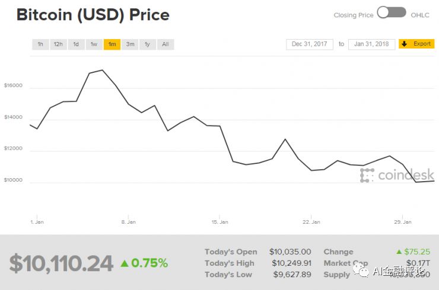Viewport: 439px width, 290px height.
Task: Switch chart to 1w range
Action: [94, 44]
